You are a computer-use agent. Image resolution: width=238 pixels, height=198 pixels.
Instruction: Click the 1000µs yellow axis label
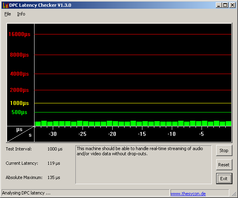[19, 103]
